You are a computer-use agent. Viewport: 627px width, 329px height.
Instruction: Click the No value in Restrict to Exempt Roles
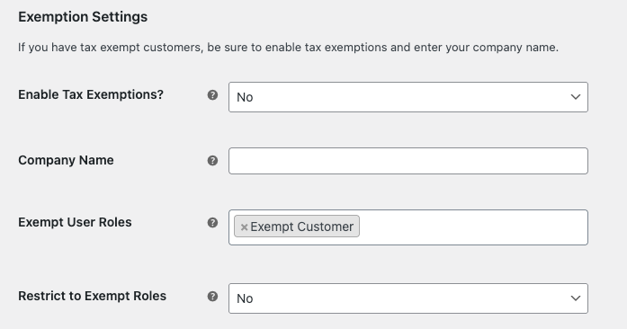coord(245,298)
